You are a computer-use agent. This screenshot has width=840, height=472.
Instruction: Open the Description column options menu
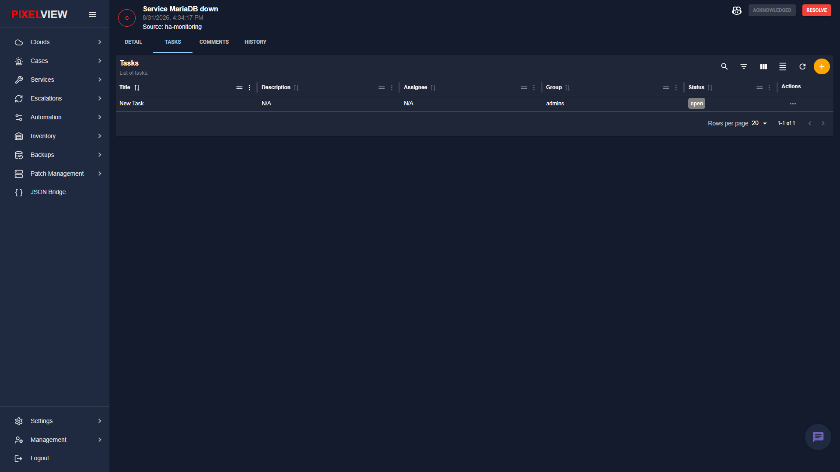pos(392,87)
